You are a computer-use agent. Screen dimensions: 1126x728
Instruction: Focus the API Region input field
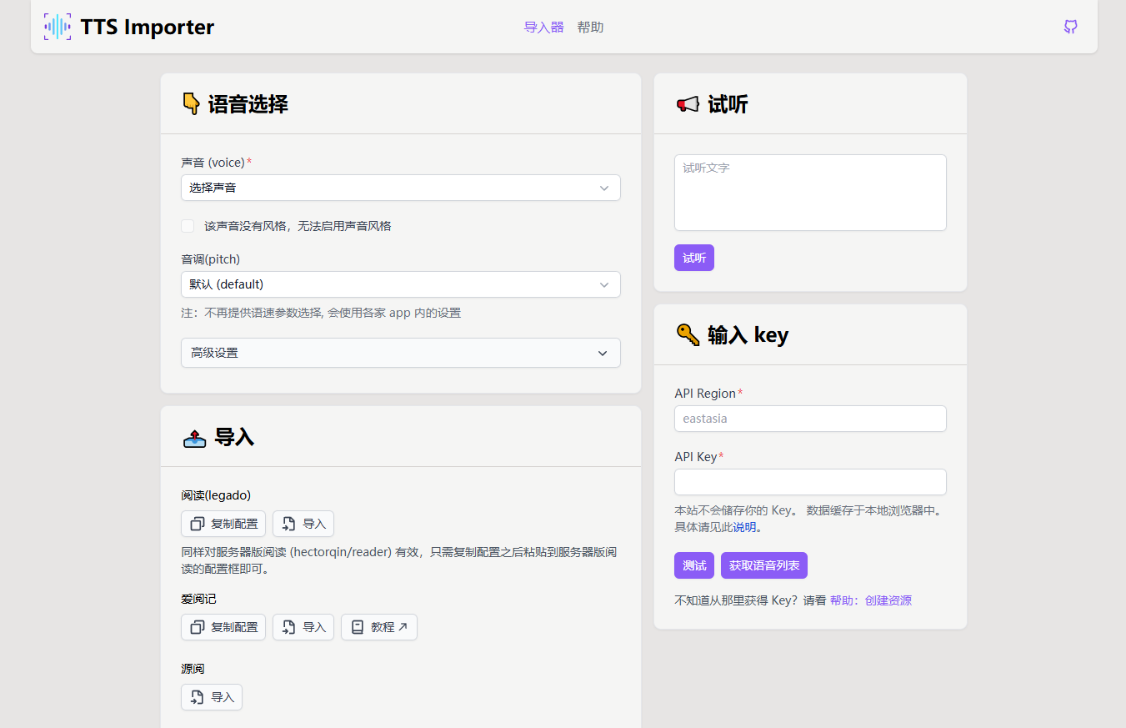pos(810,419)
